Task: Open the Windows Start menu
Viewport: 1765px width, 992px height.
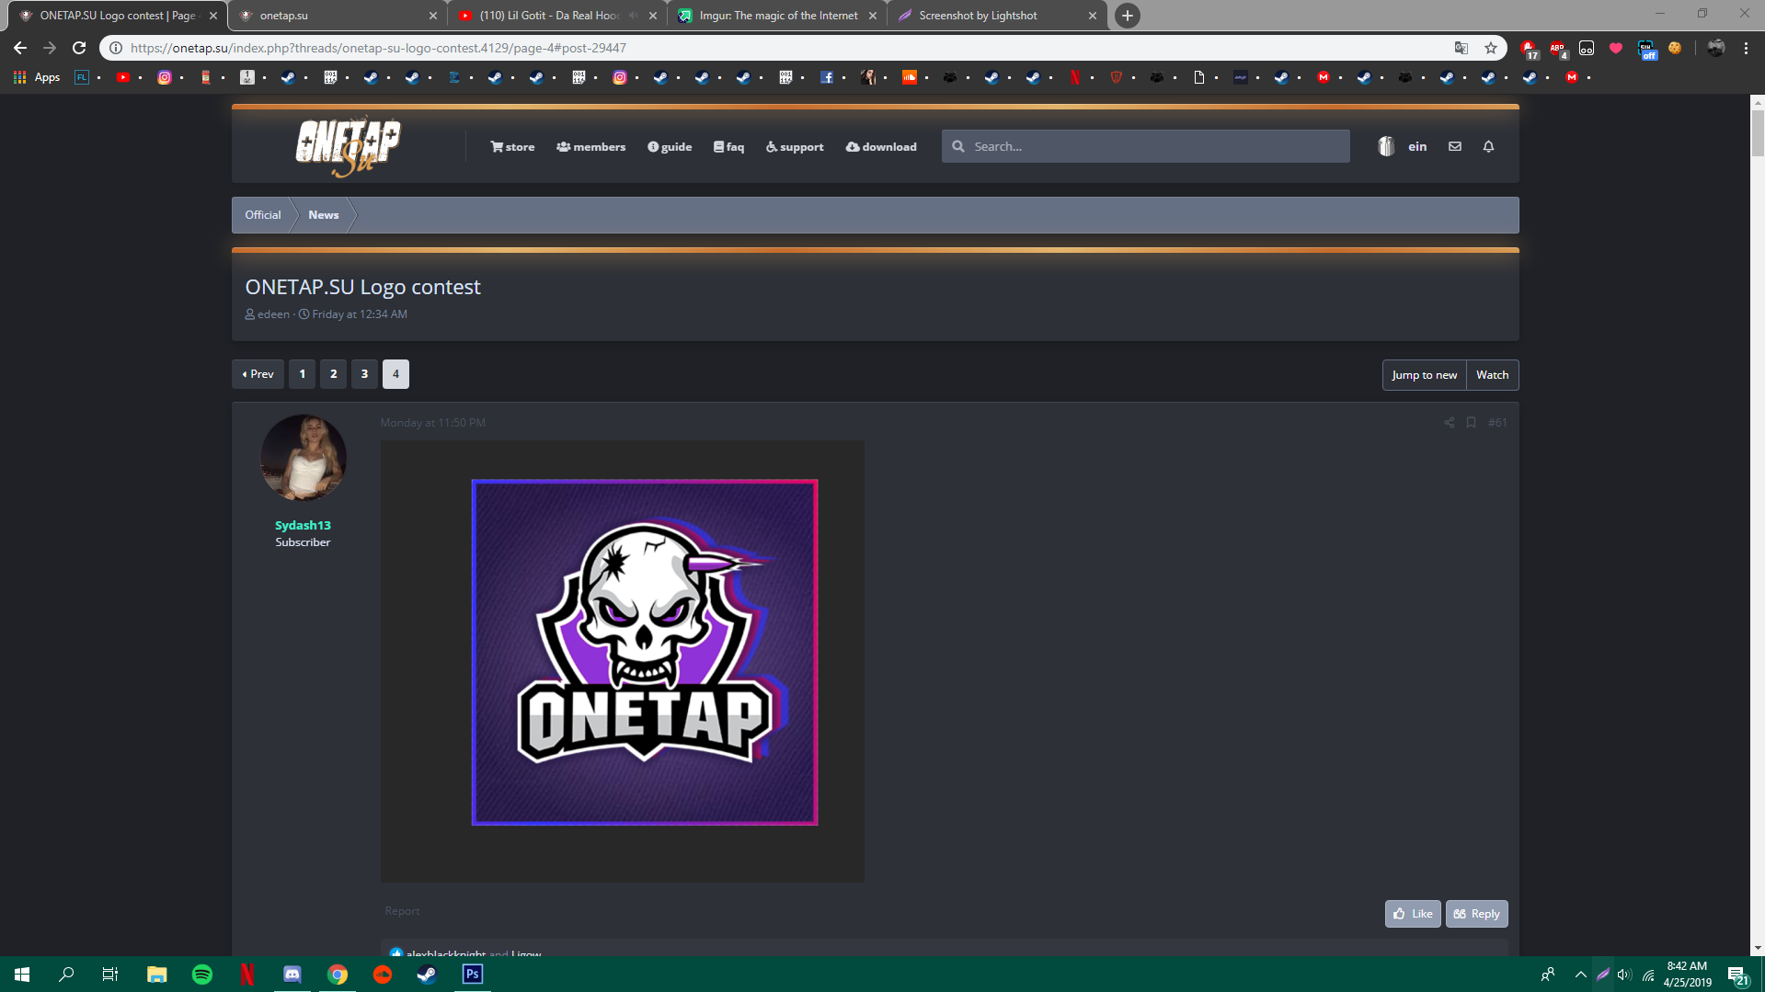Action: coord(22,975)
